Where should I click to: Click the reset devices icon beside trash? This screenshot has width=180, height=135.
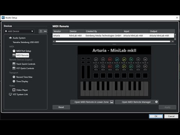[x=45, y=31]
